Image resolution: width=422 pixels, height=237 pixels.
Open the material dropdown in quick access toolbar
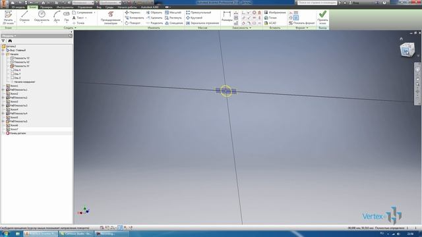click(x=82, y=3)
